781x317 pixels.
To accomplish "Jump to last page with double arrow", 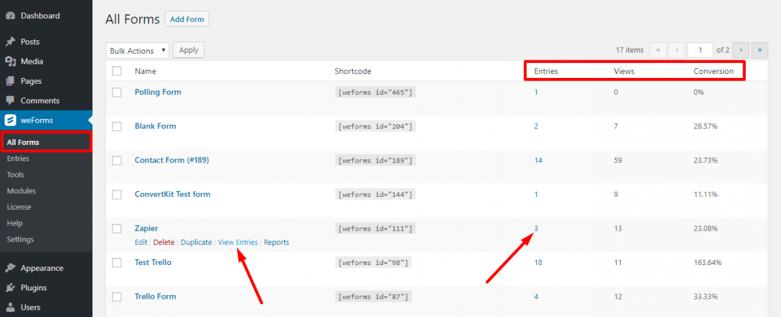I will (x=760, y=50).
